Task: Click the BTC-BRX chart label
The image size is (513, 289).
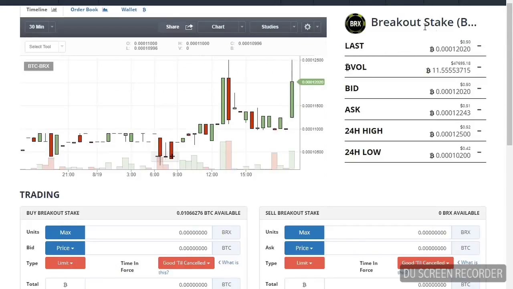Action: pyautogui.click(x=38, y=66)
